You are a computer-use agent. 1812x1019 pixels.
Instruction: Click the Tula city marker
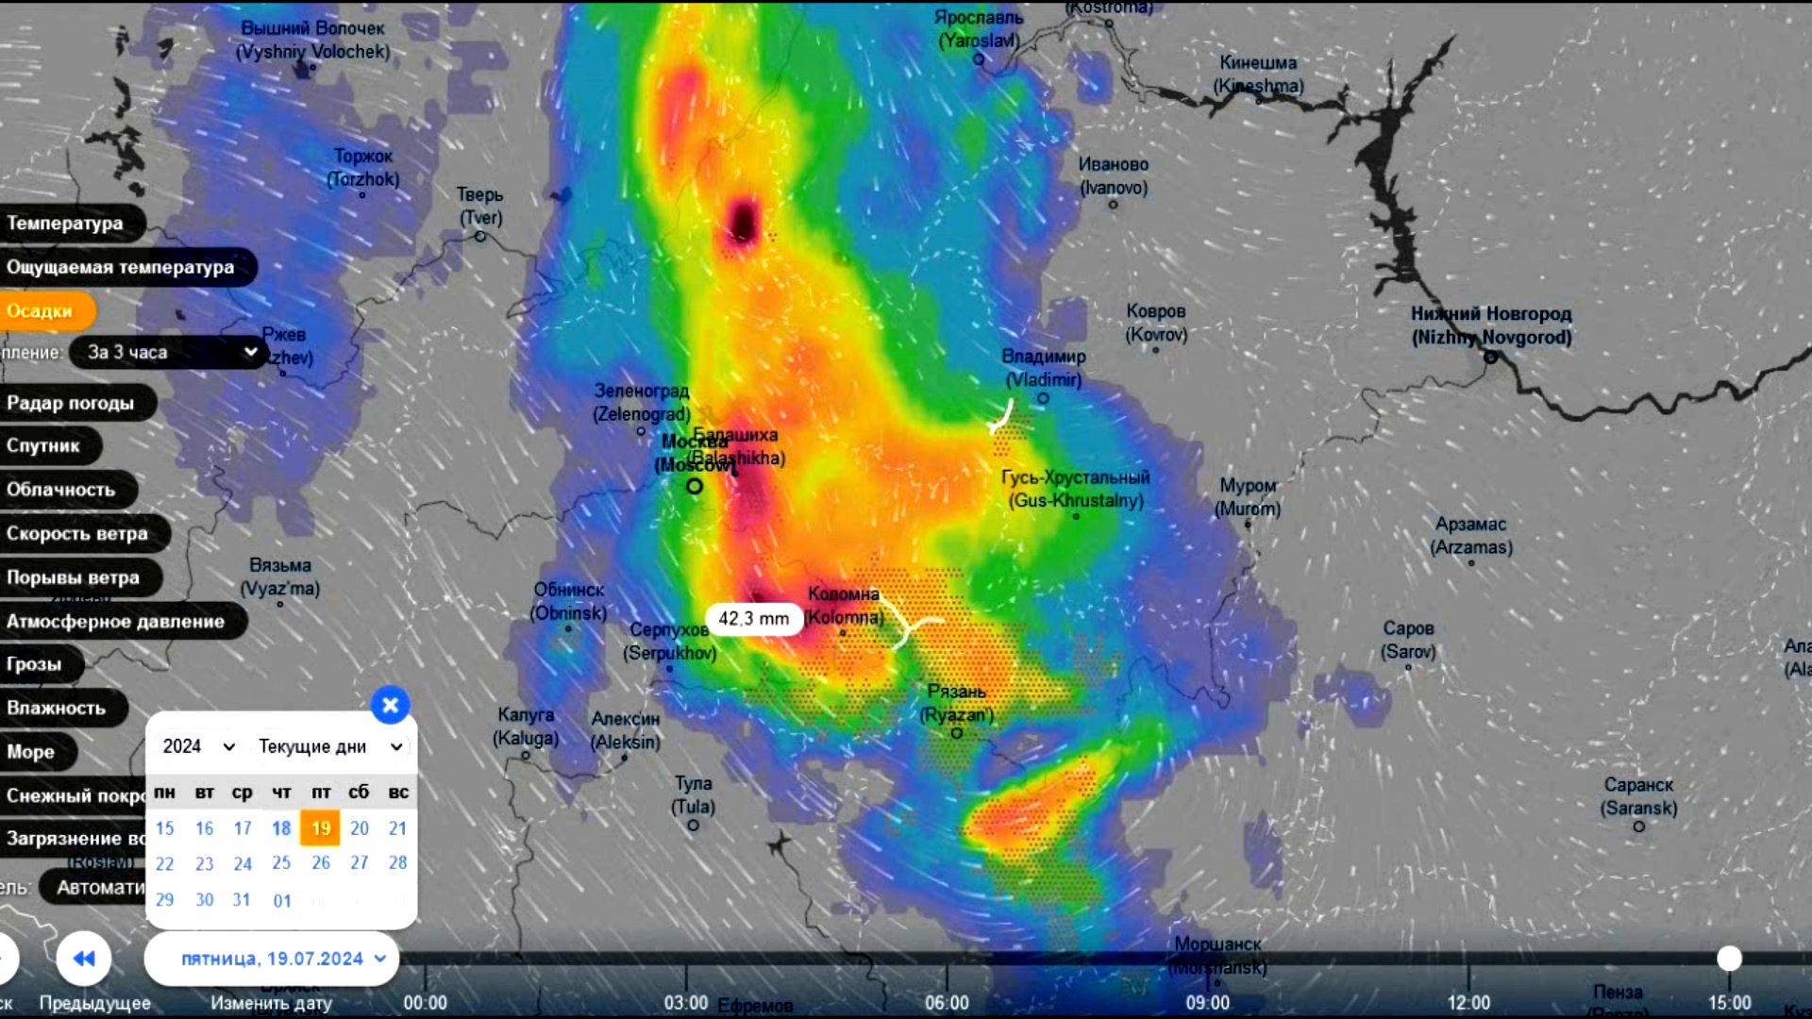click(x=693, y=826)
